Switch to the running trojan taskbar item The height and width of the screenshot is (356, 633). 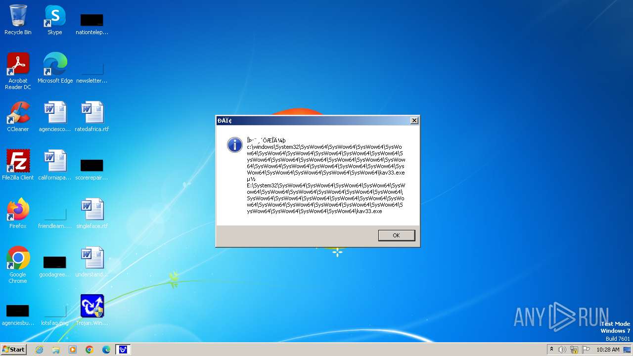coord(123,350)
